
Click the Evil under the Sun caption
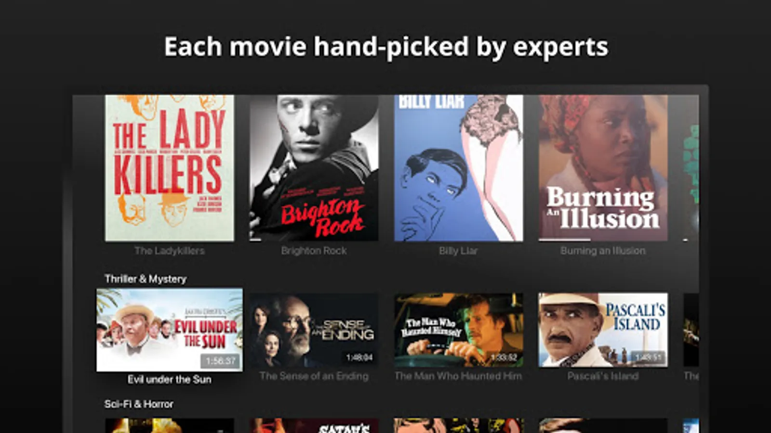(170, 380)
